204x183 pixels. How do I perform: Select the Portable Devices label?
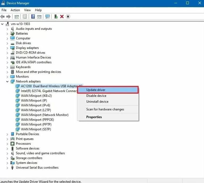click(x=27, y=134)
